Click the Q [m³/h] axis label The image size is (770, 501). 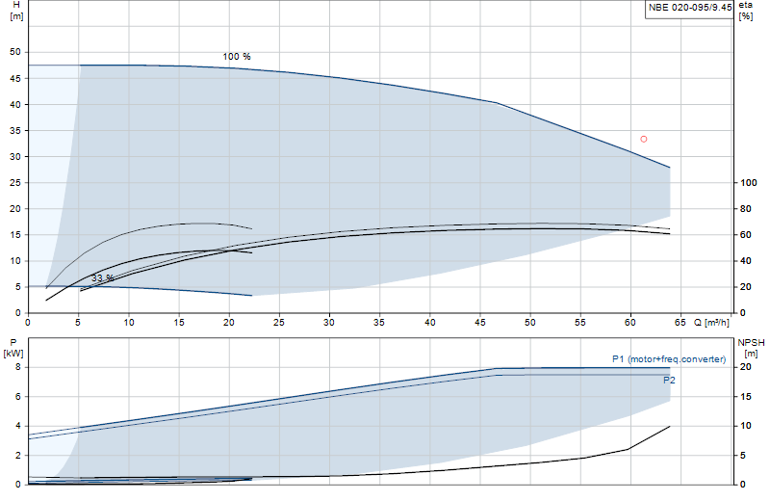tap(711, 323)
